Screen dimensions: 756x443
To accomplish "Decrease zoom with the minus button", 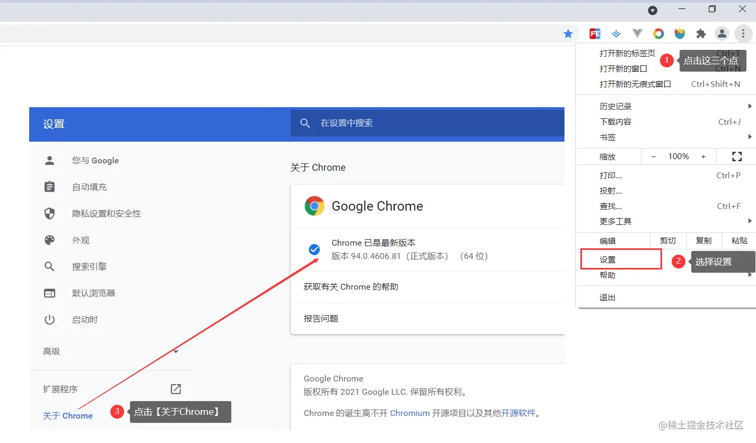I will click(654, 157).
